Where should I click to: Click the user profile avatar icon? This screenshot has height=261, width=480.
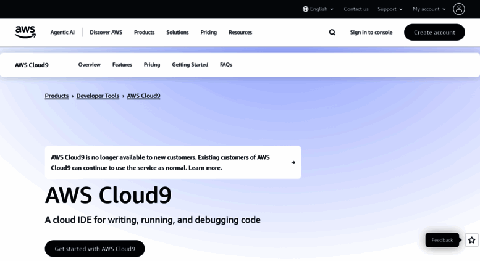pyautogui.click(x=458, y=9)
